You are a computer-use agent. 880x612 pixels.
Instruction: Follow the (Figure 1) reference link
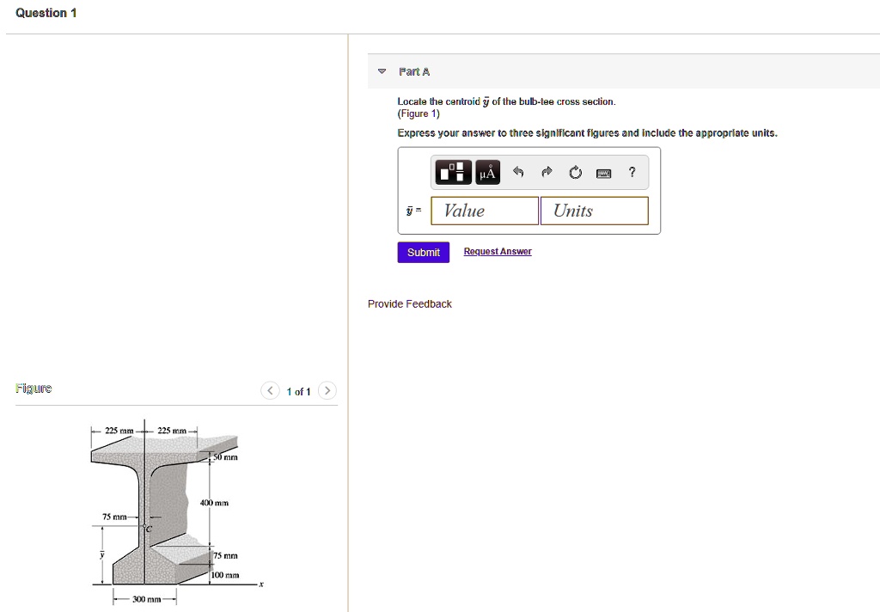tap(419, 113)
